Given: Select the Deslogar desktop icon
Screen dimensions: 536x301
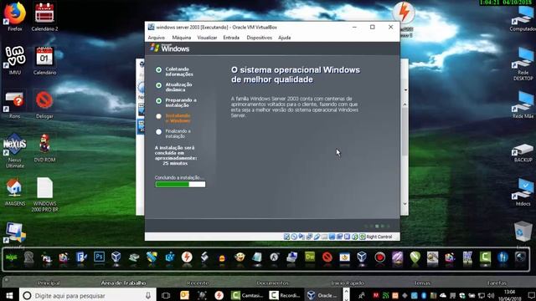Looking at the screenshot, I should pos(44,104).
